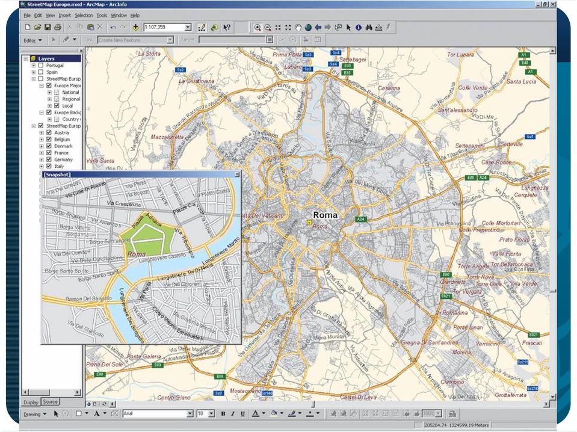Apply Italic text formatting
This screenshot has width=577, height=432.
[x=233, y=413]
